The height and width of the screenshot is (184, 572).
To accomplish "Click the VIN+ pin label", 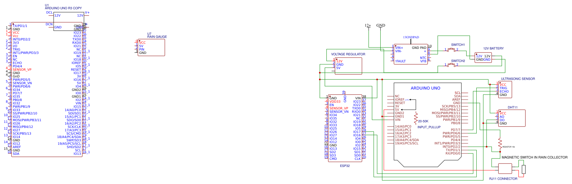I will coord(399,48).
